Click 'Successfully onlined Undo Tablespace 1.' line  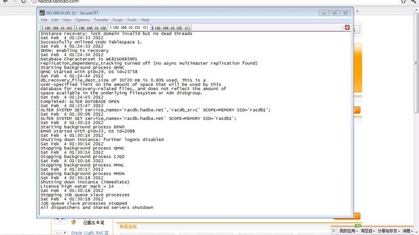(91, 42)
